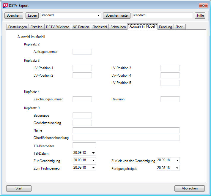Viewport: 211px width, 196px height.
Task: Open the Fertigungsfreigabe date dropdown
Action: click(177, 168)
